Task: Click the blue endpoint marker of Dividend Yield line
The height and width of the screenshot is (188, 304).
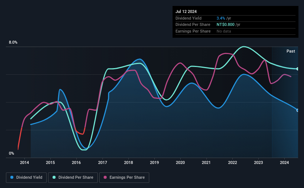Action: coord(298,110)
